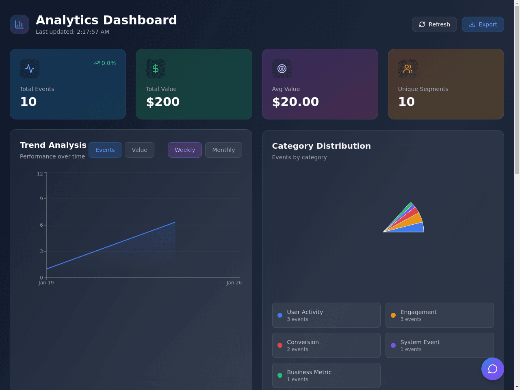
Task: Click the target icon in Avg Value card
Action: click(282, 69)
